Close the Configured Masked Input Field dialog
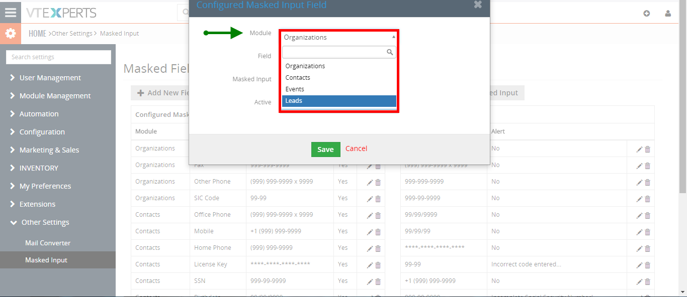This screenshot has height=297, width=687. tap(478, 5)
